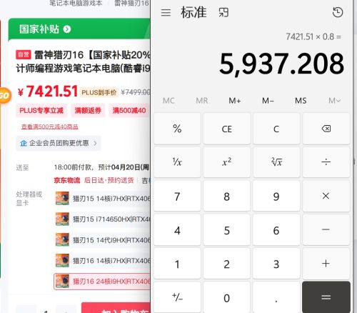The width and height of the screenshot is (357, 313).
Task: Open the 查看满500元减40商品 link
Action: 50,126
